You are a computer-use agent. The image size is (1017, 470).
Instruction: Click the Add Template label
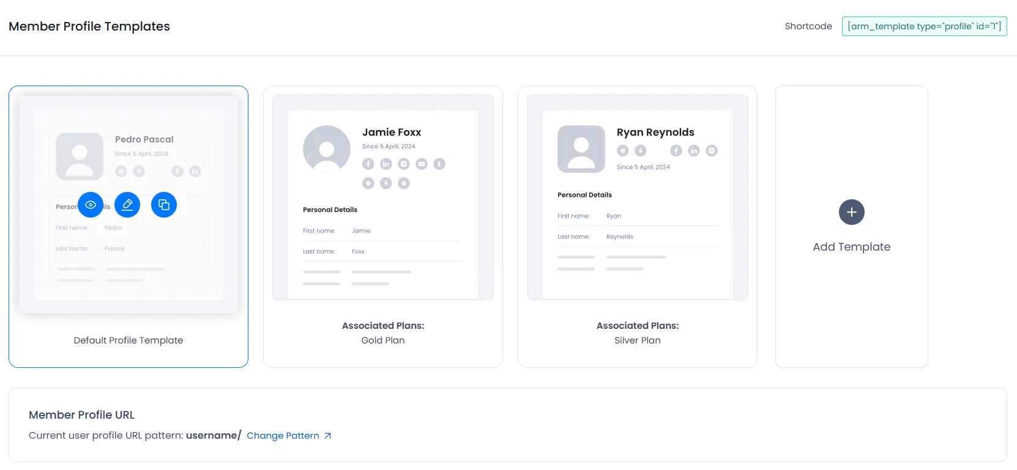point(852,247)
